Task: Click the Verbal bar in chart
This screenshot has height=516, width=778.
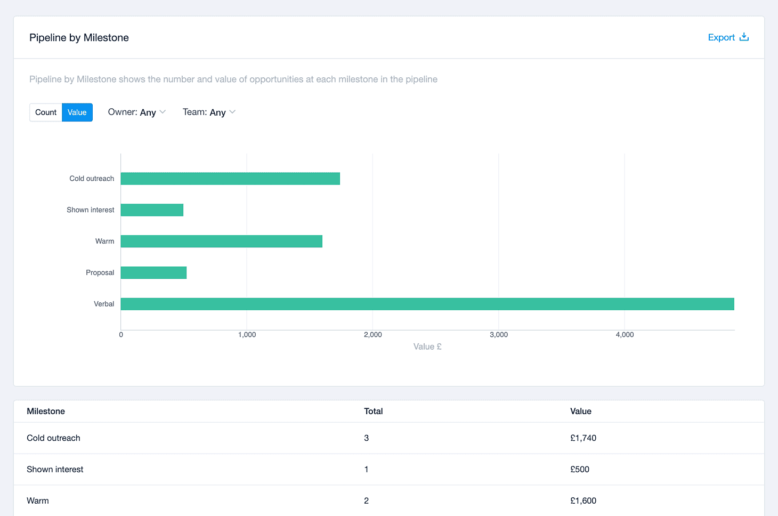Action: click(x=427, y=304)
